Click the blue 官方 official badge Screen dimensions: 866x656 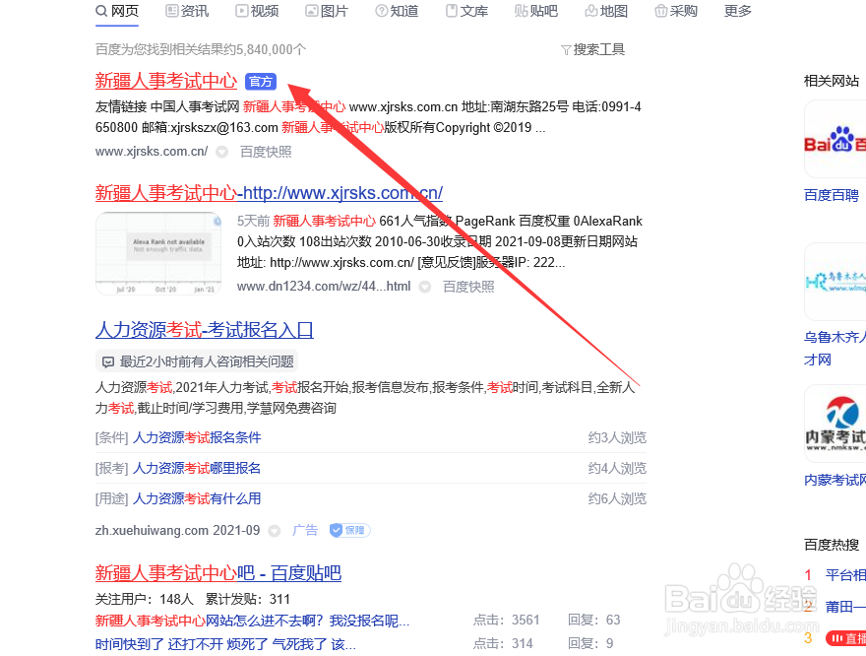pos(260,81)
